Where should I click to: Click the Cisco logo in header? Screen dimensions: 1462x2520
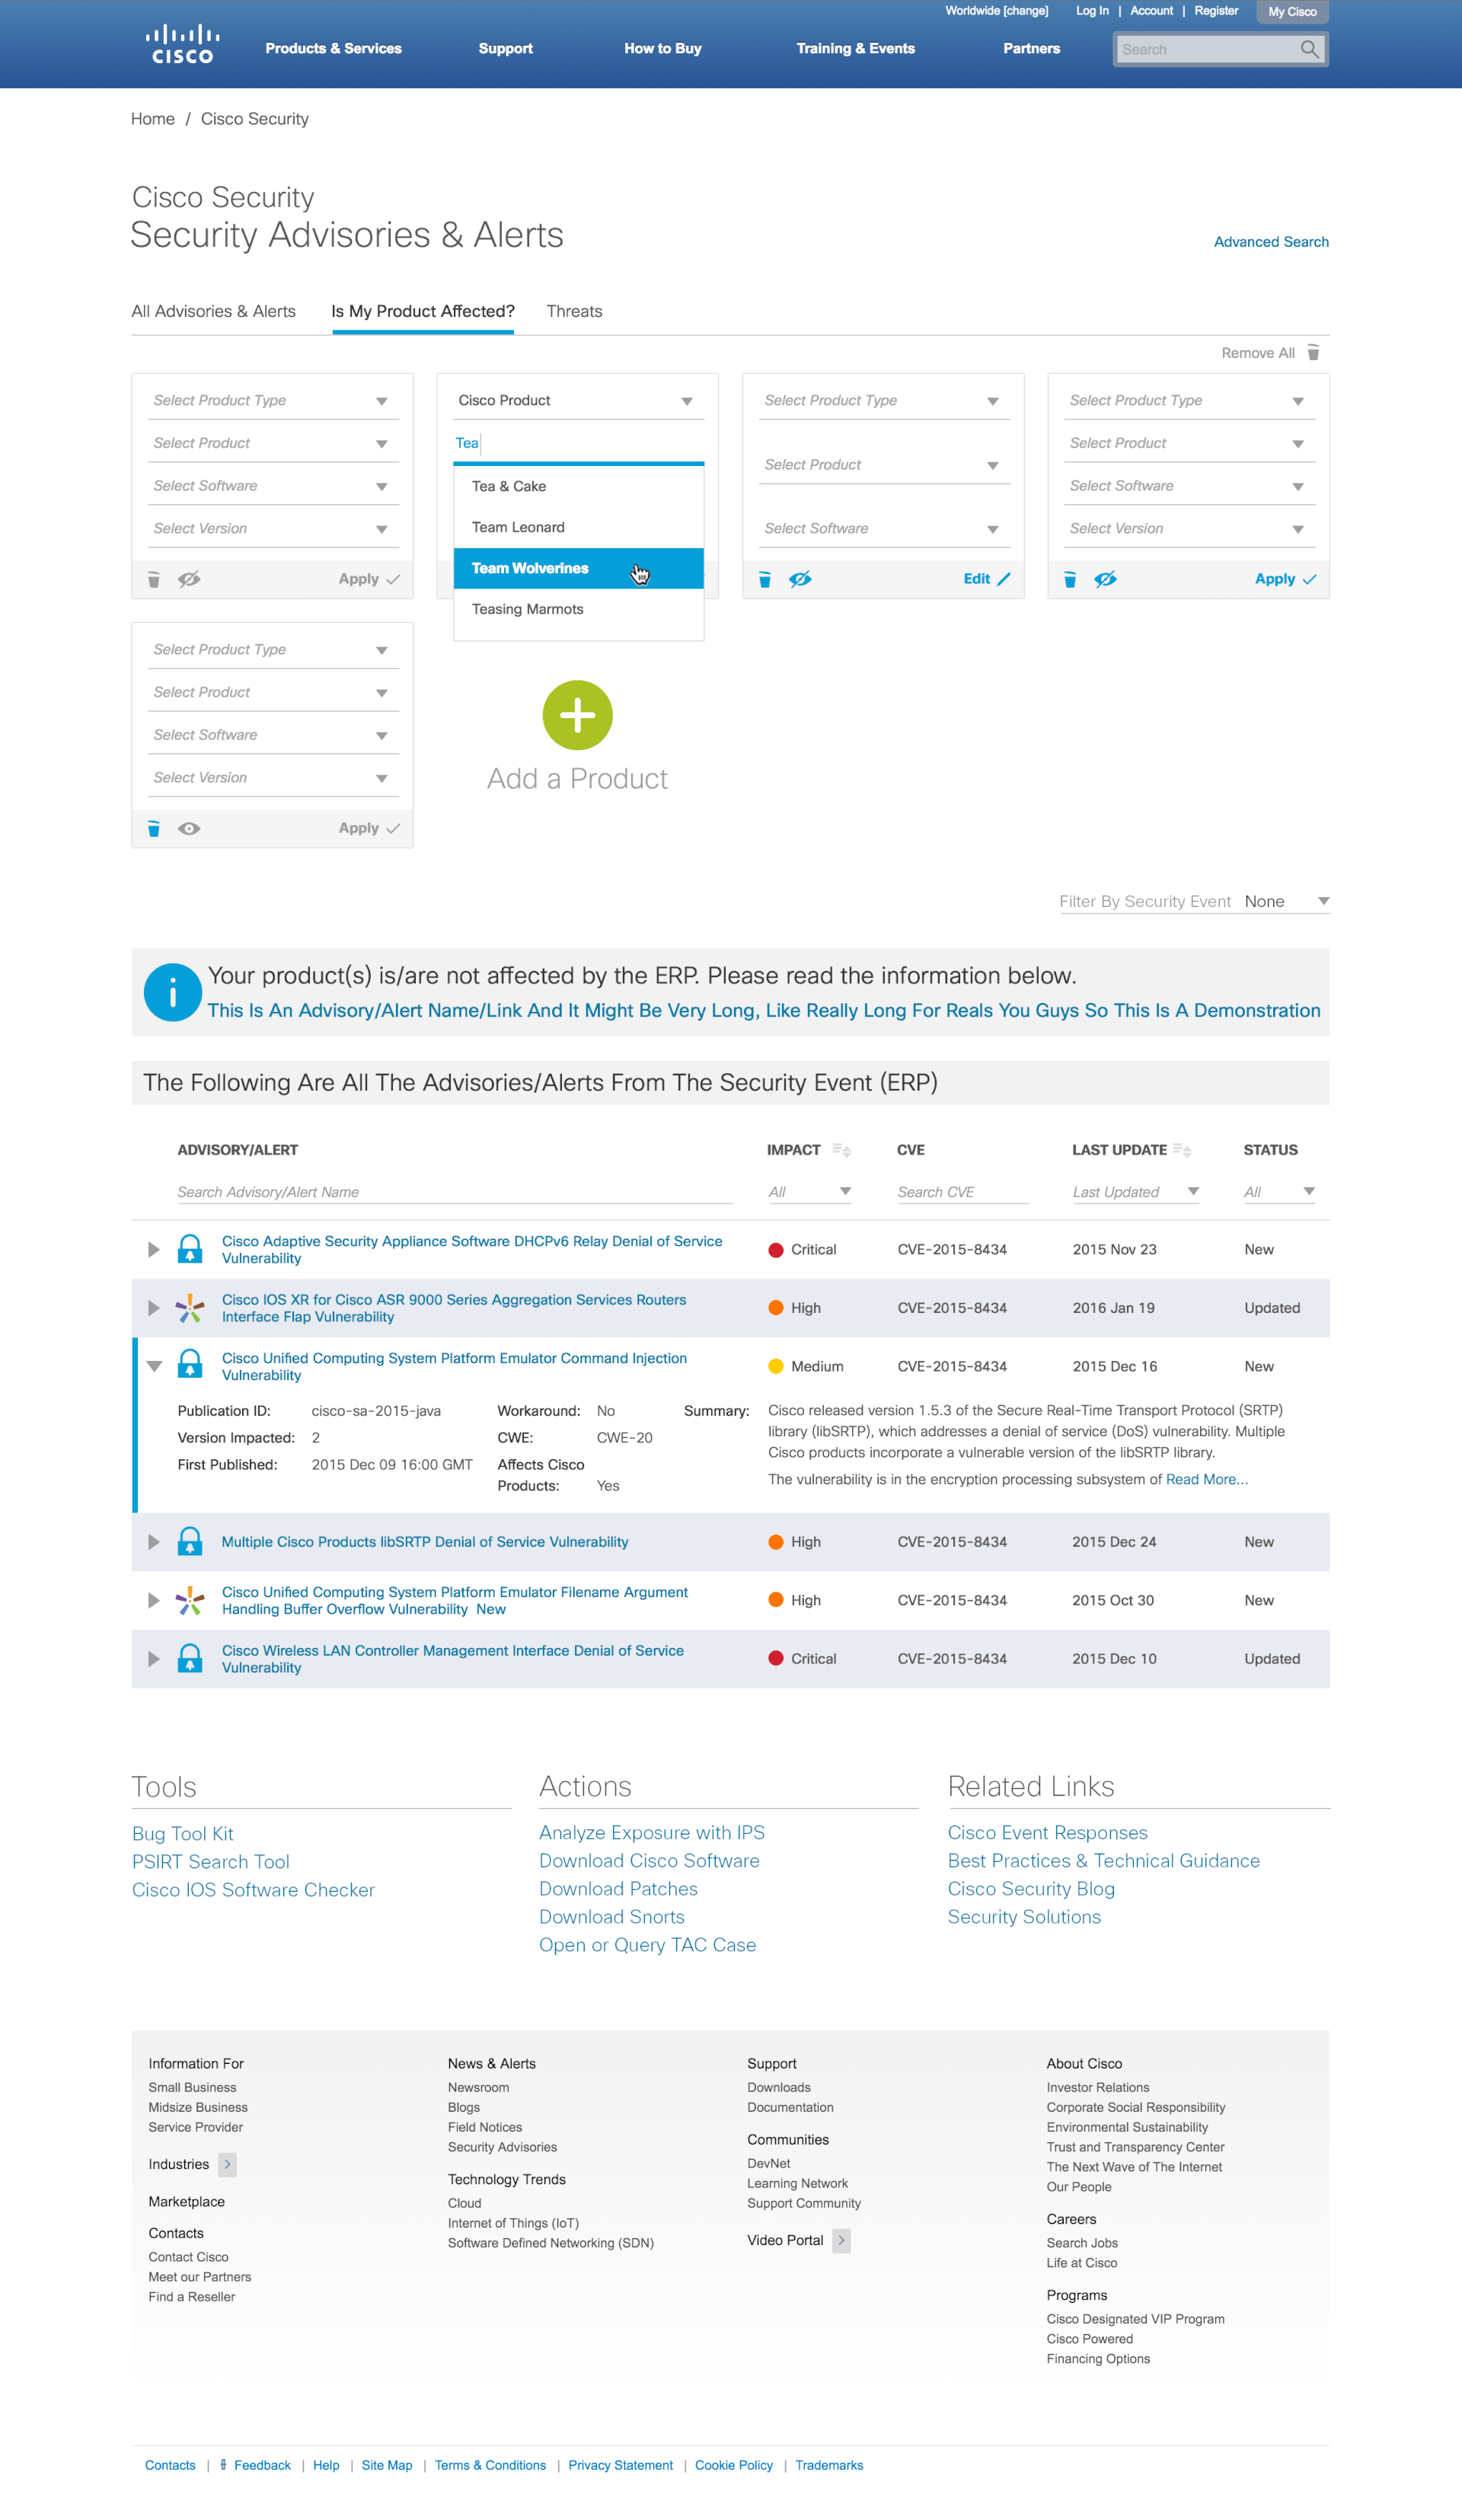(182, 44)
